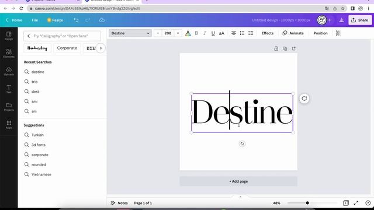Open the account avatar menu

click(x=321, y=20)
